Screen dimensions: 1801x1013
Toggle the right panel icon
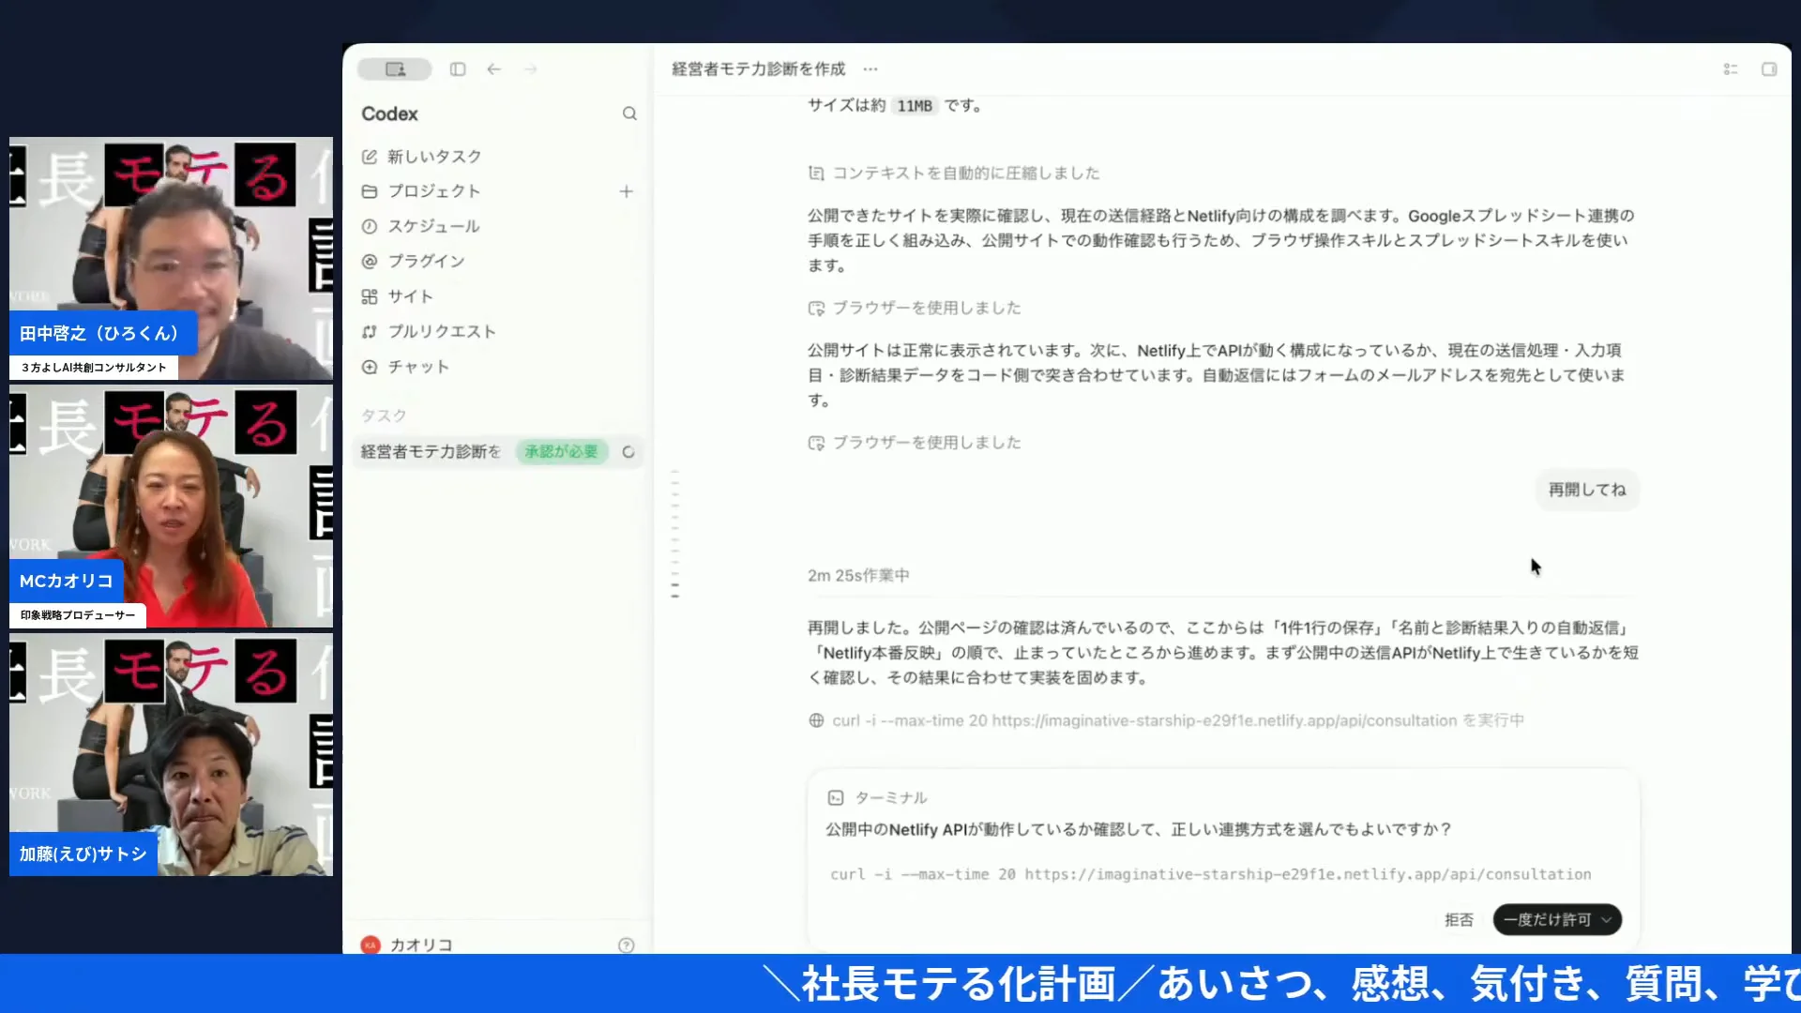[1769, 69]
